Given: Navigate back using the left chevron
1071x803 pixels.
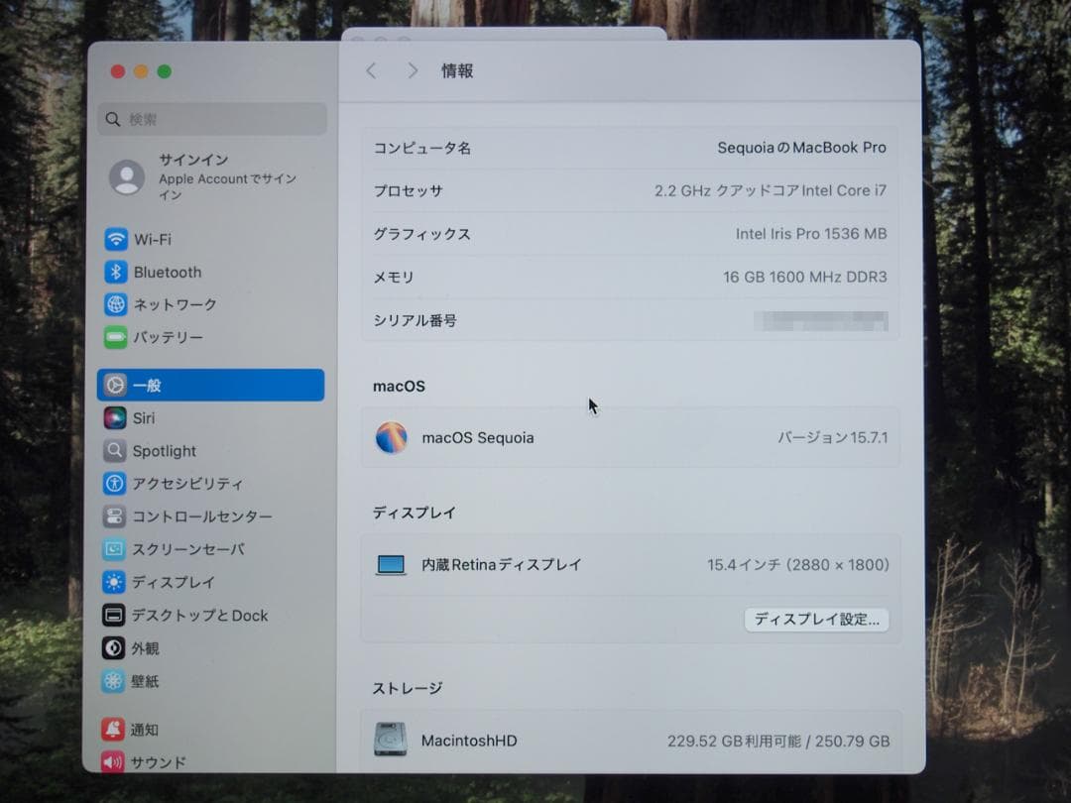Looking at the screenshot, I should [371, 70].
